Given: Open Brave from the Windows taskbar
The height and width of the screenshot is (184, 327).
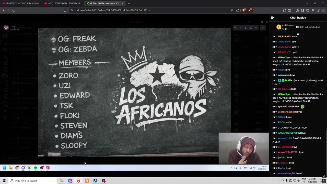Looking at the screenshot, I should (78, 181).
